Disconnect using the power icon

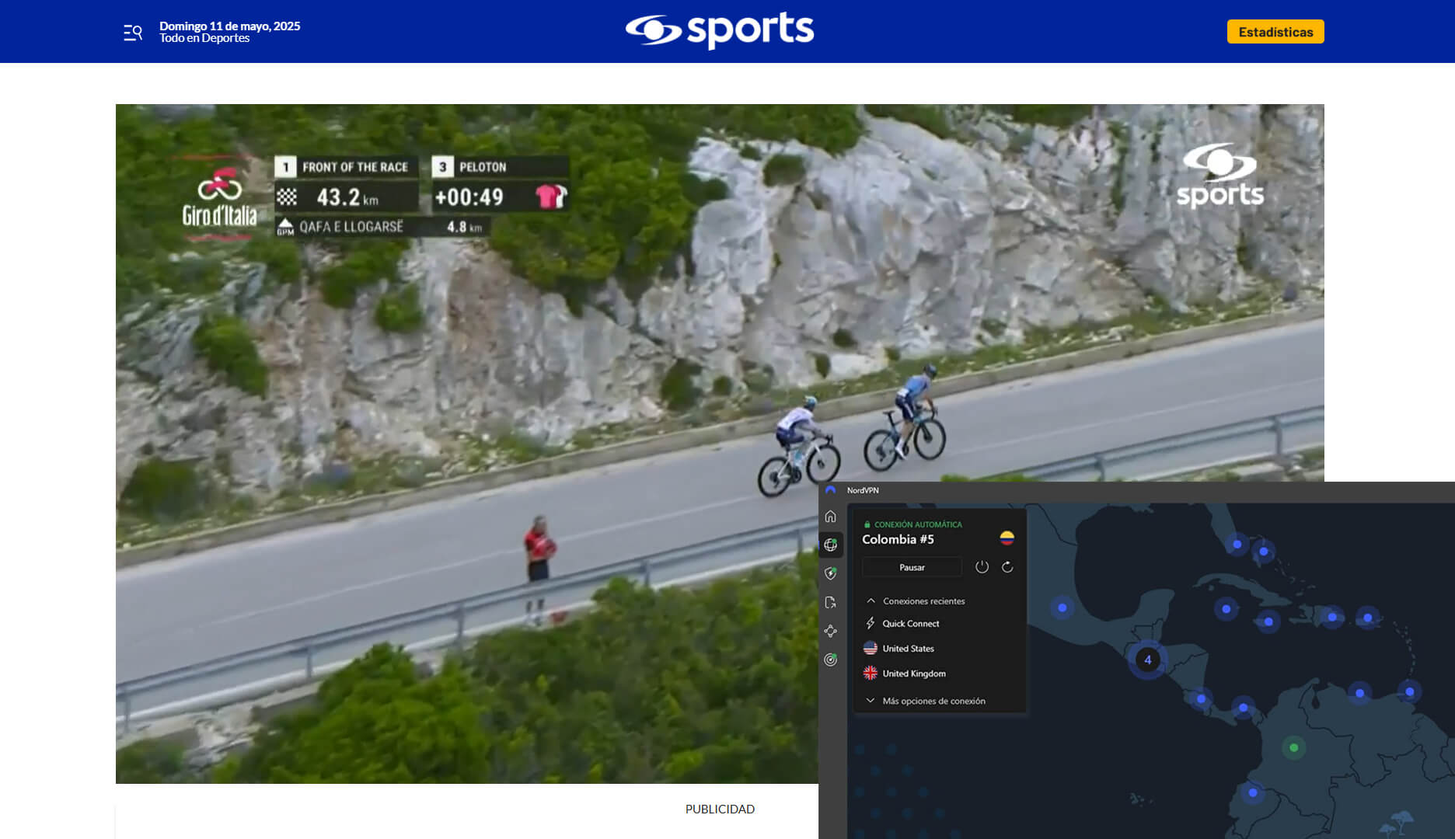click(x=982, y=567)
